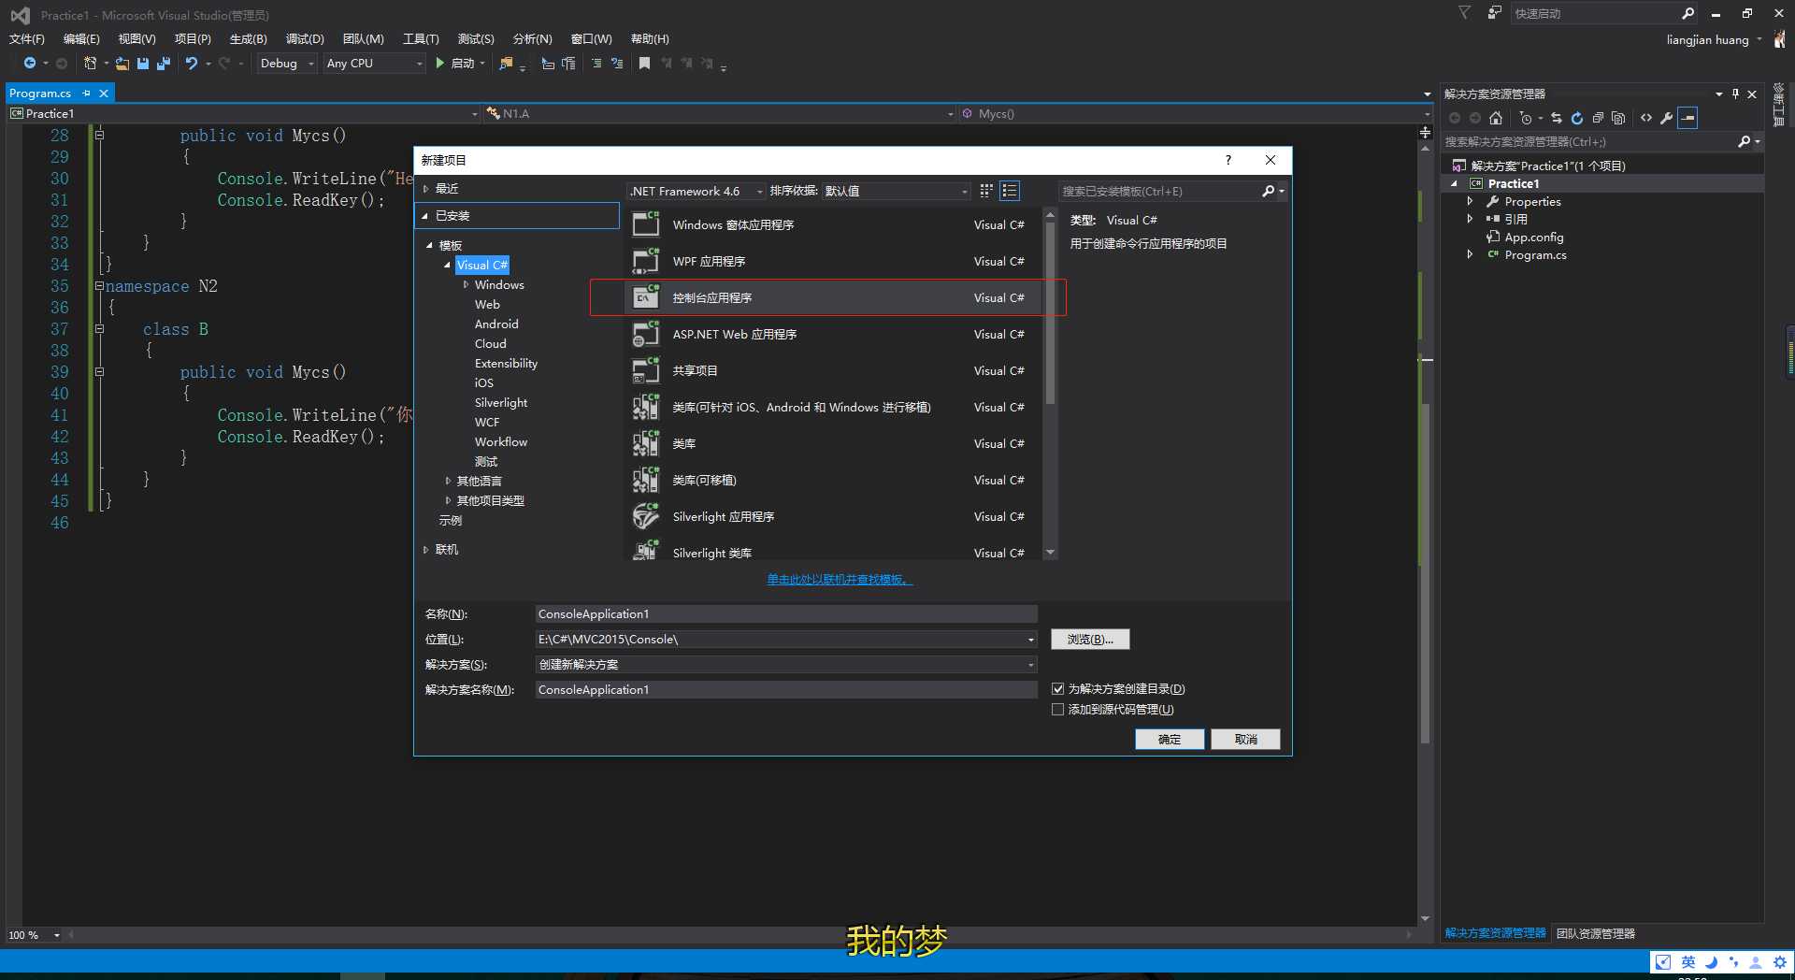Click the Navigate Backward arrow in main toolbar
Image resolution: width=1795 pixels, height=980 pixels.
pos(30,63)
